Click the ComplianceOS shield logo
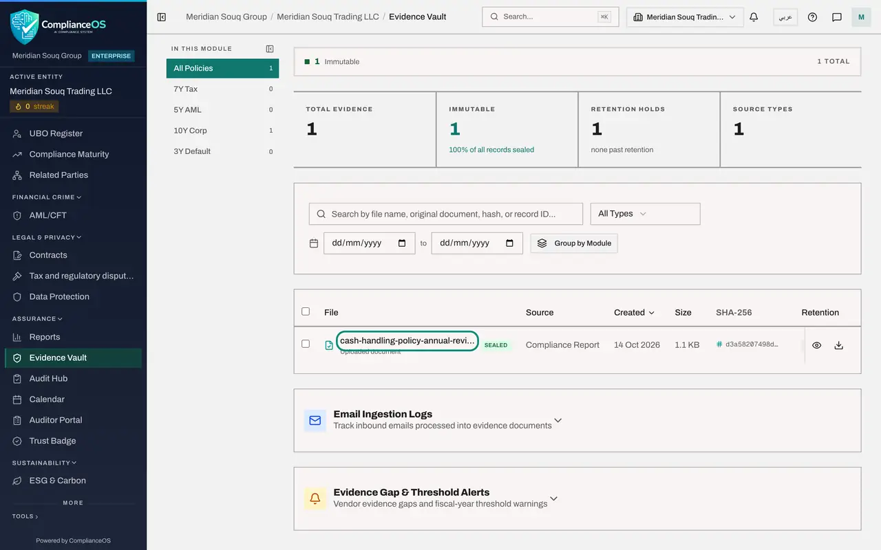The image size is (881, 550). 25,26
